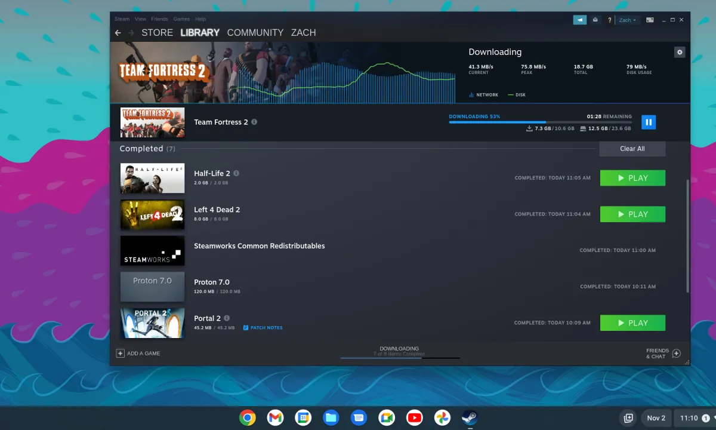The width and height of the screenshot is (716, 430).
Task: Go forward with the right arrow
Action: pos(131,33)
